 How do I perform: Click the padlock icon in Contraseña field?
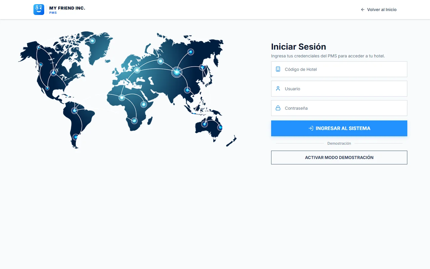pos(278,108)
